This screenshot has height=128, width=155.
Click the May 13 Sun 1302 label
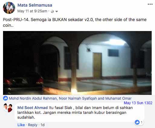pos(138,103)
